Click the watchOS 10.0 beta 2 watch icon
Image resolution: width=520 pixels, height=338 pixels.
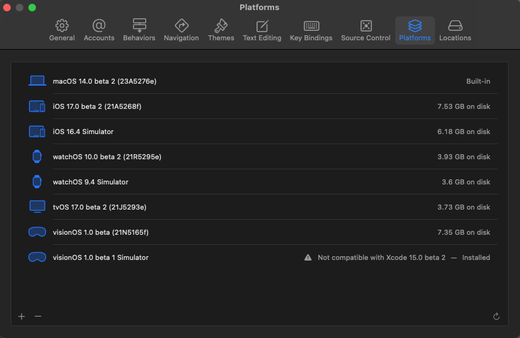tap(37, 157)
